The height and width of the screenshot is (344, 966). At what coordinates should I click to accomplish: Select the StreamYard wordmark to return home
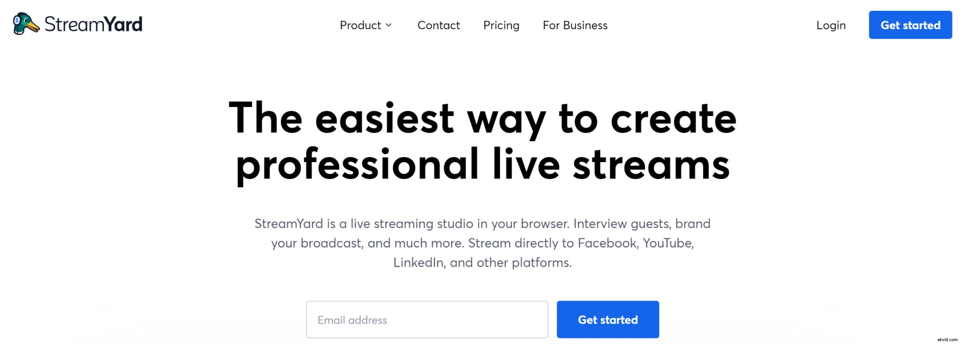tap(92, 24)
